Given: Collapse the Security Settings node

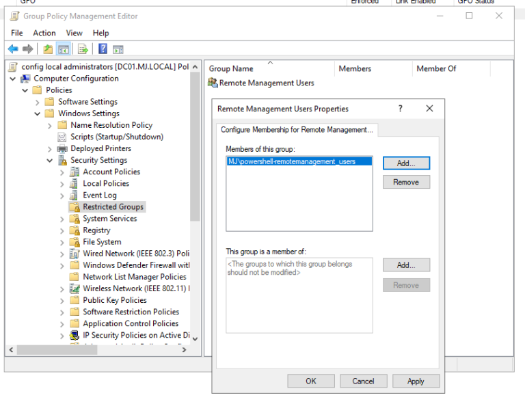Looking at the screenshot, I should click(x=50, y=161).
